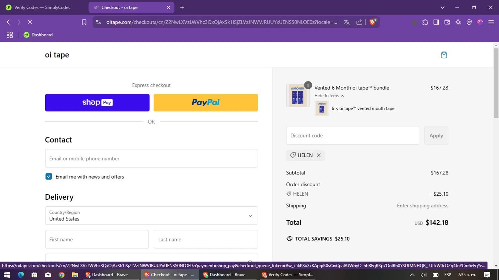Open the extensions puzzle icon
This screenshot has height=280, width=499.
[425, 22]
